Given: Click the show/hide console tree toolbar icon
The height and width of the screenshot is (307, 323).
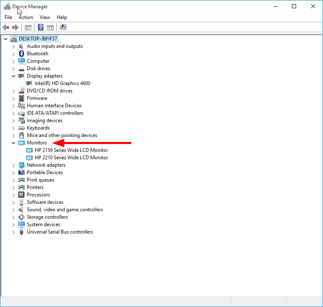Looking at the screenshot, I should click(28, 27).
